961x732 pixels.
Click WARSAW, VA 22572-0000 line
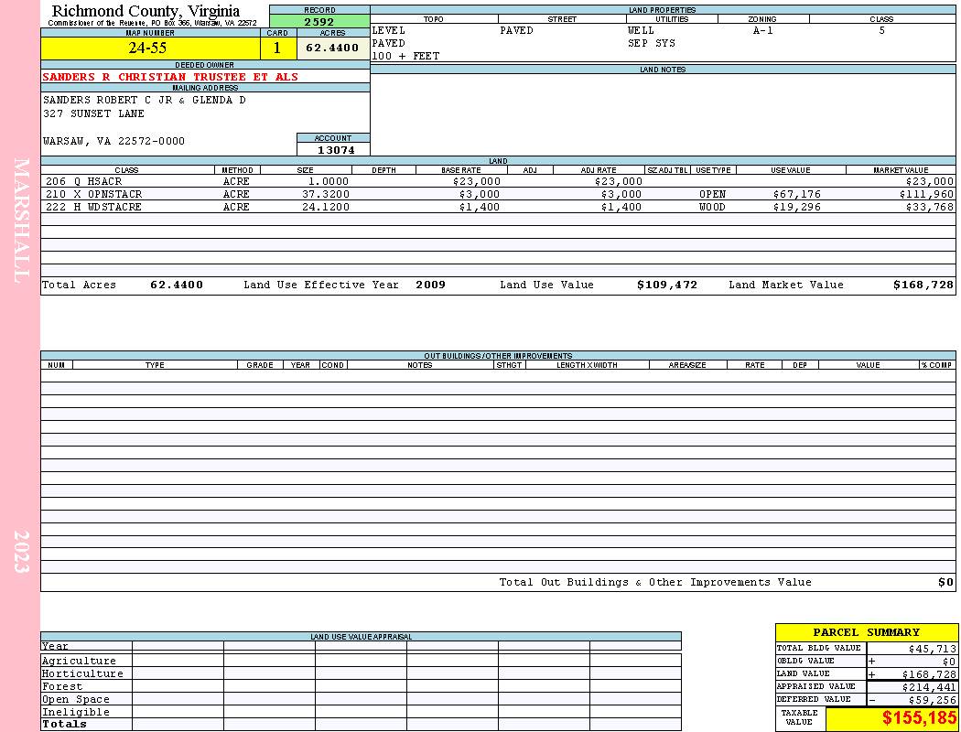pyautogui.click(x=113, y=141)
